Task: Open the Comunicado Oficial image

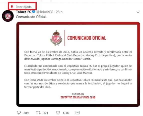Action: click(x=78, y=64)
